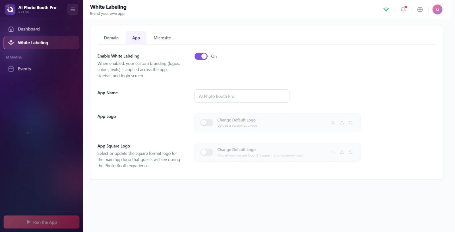
Task: Preview App Logo with magnifier icon
Action: pyautogui.click(x=333, y=123)
